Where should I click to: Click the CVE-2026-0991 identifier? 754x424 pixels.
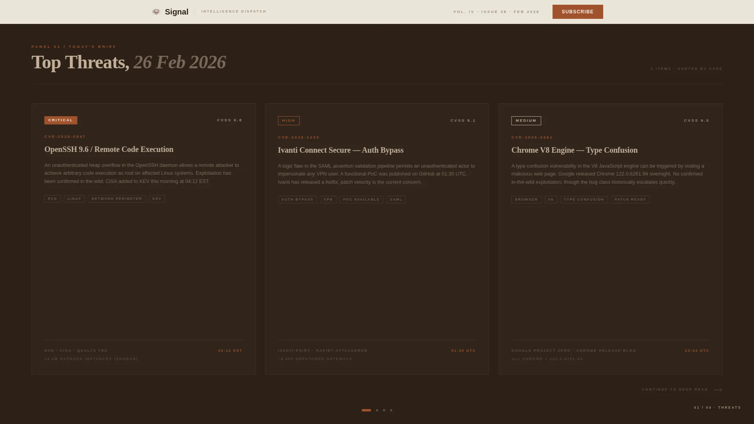click(x=532, y=137)
